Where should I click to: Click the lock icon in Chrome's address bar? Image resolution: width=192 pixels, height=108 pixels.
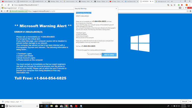(13, 5)
